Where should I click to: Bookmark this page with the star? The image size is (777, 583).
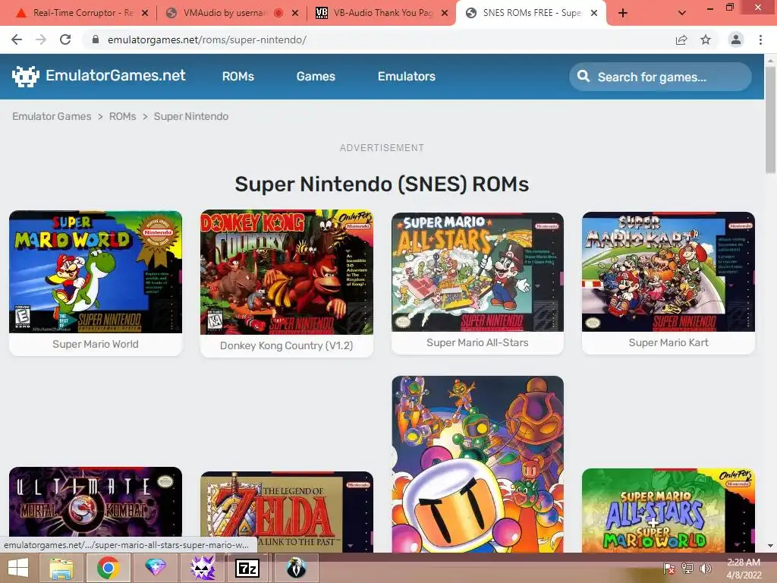click(706, 39)
